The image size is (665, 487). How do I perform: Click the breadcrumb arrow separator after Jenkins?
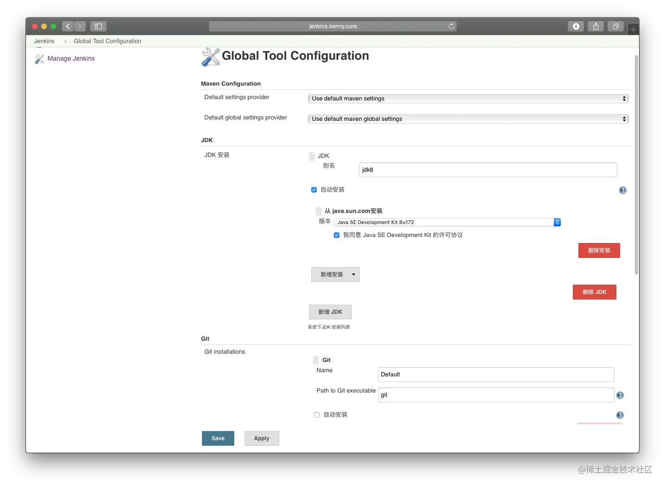click(65, 41)
